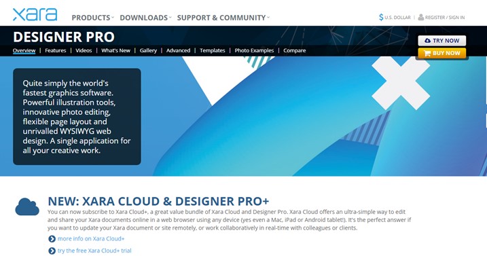Open the free Xara Cloud+ trial link
This screenshot has width=487, height=256.
coord(94,251)
